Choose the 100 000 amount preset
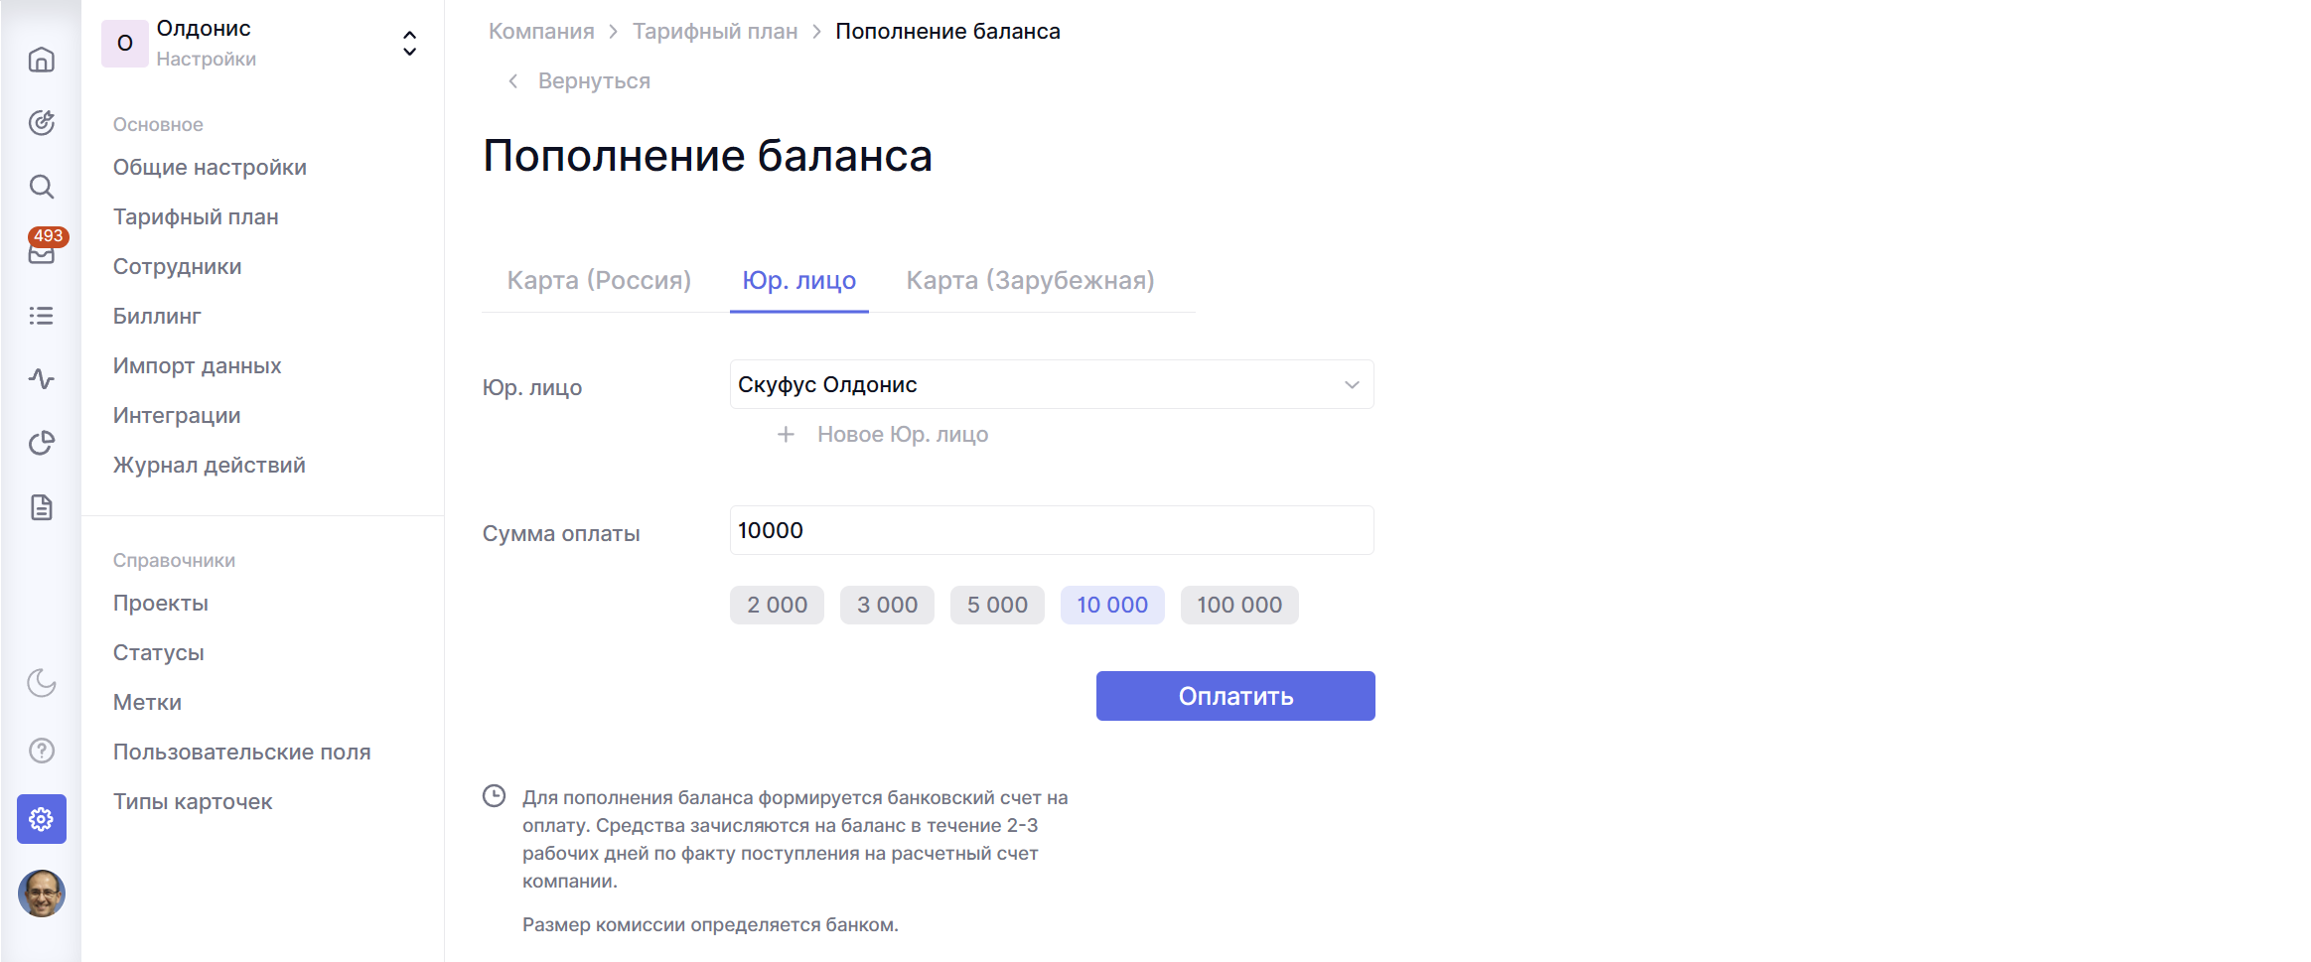Screen dimensions: 2311x962 click(1238, 606)
